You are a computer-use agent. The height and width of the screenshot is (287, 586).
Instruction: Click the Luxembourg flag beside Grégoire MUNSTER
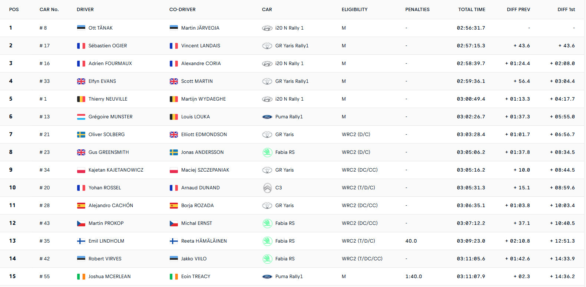pos(81,117)
